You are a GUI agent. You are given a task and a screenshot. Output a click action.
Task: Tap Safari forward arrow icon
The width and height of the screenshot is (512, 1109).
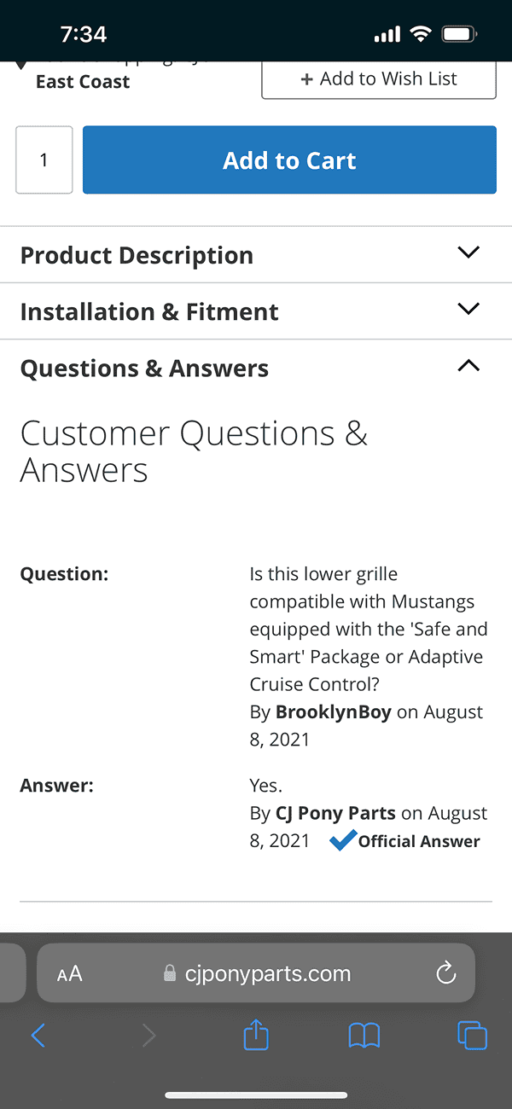point(148,1036)
